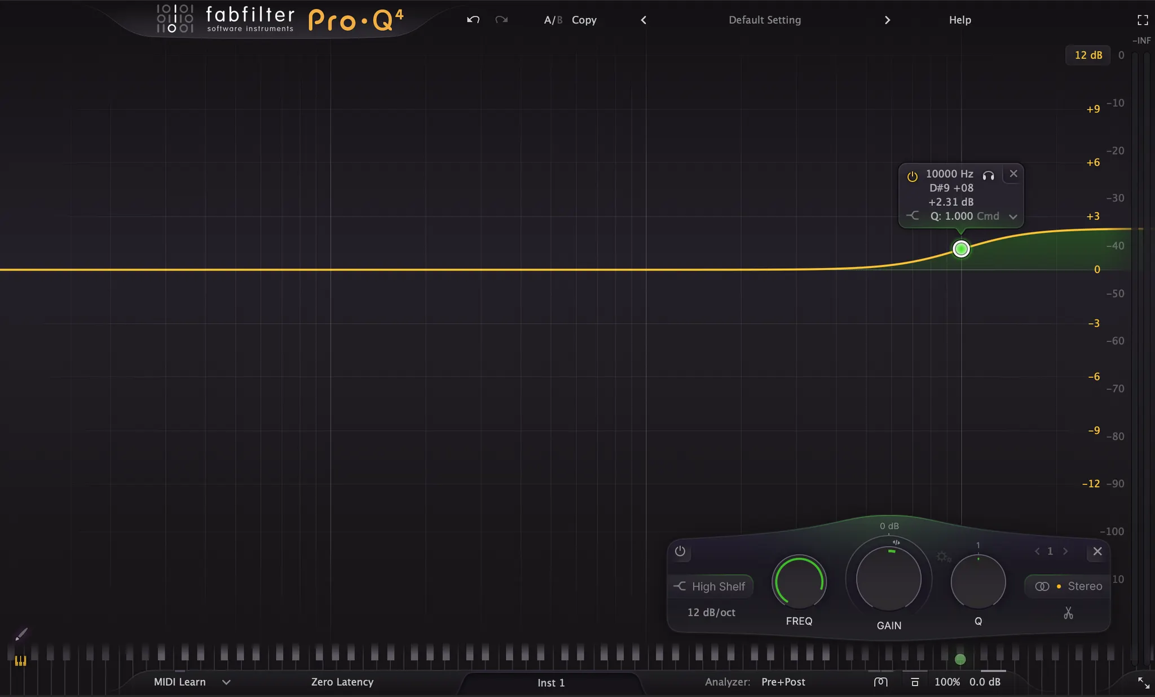Toggle band power in bottom control panel
Screen dimensions: 1155x697
click(680, 552)
